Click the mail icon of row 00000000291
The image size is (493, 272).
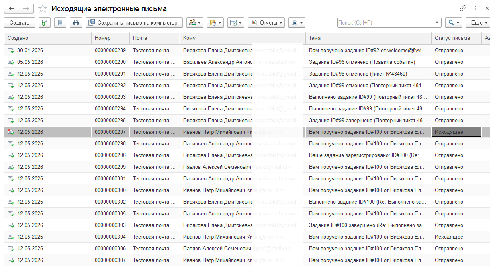click(11, 74)
